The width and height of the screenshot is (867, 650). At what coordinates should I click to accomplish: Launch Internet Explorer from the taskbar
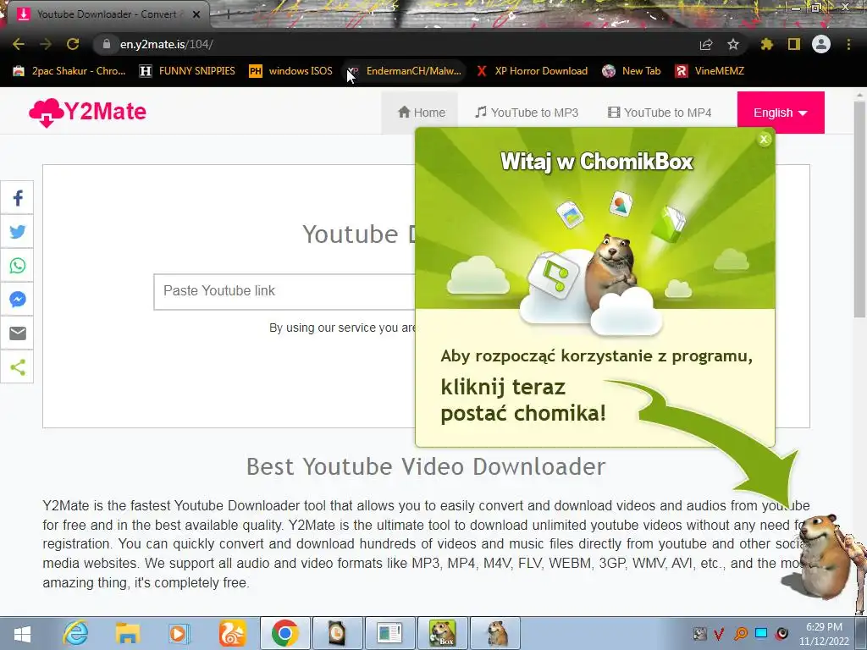click(75, 633)
